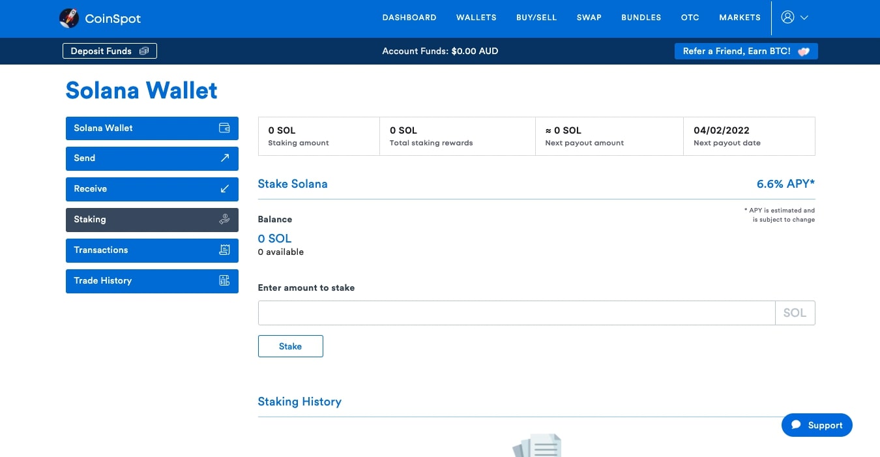Image resolution: width=880 pixels, height=457 pixels.
Task: Select BUNDLES in the top navigation
Action: [641, 18]
